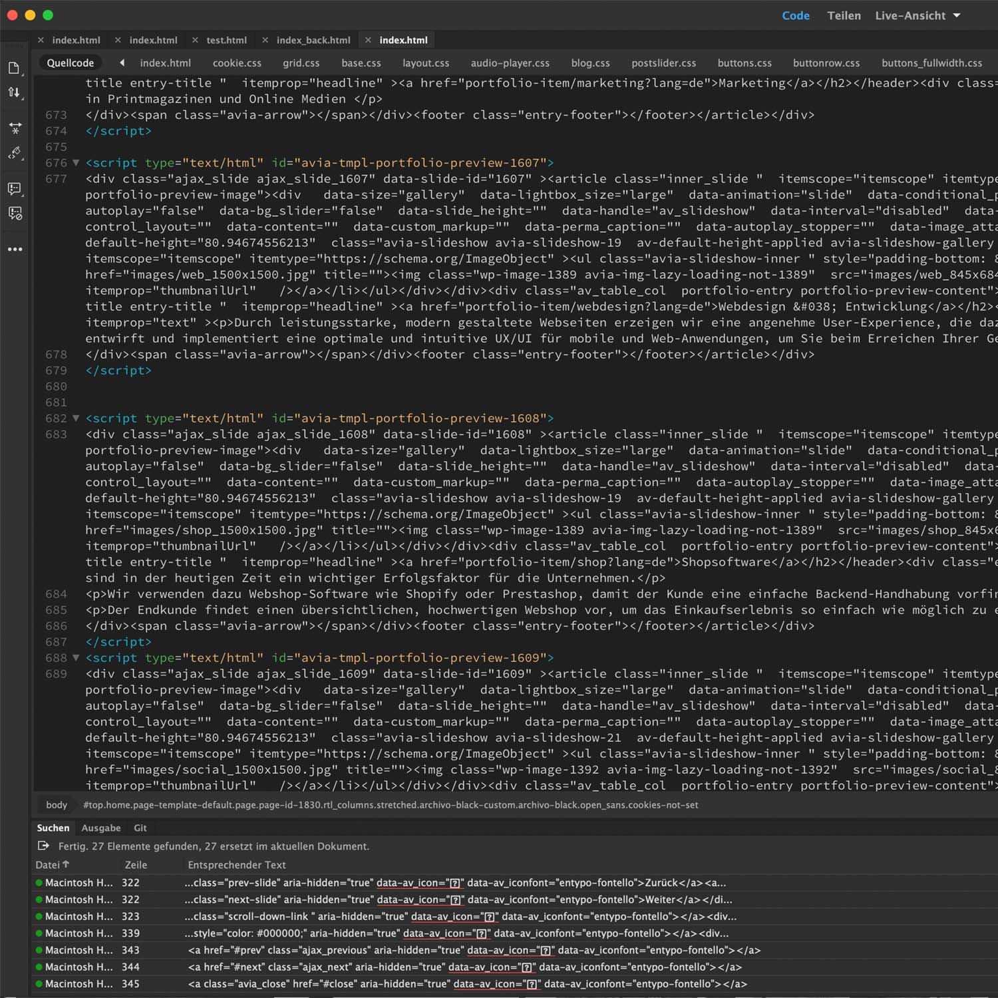Select search result on line 343
The height and width of the screenshot is (998, 998).
point(516,950)
